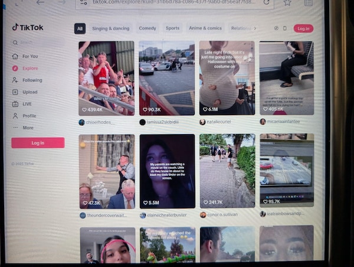Play the video with 5.5M likes
Viewport: 354px width, 267px height.
[167, 171]
